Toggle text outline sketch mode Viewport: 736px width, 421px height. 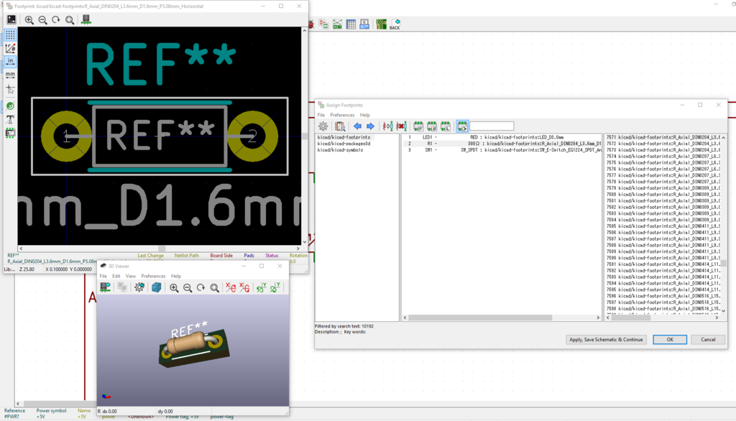[x=10, y=120]
